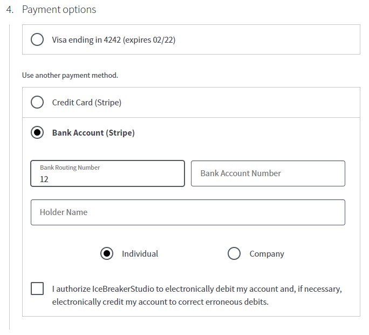Click the 'Company' label text
The height and width of the screenshot is (335, 369).
(x=266, y=253)
